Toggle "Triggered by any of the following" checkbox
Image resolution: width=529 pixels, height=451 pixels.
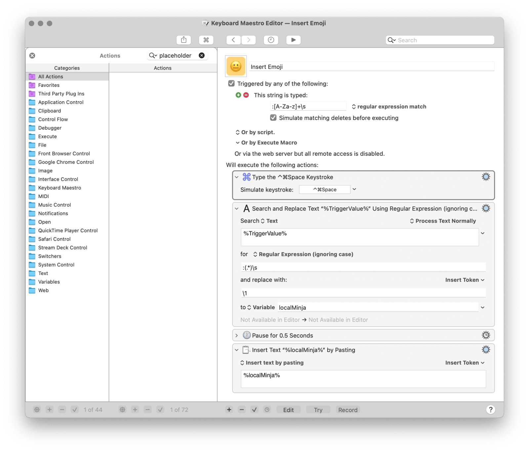tap(231, 84)
